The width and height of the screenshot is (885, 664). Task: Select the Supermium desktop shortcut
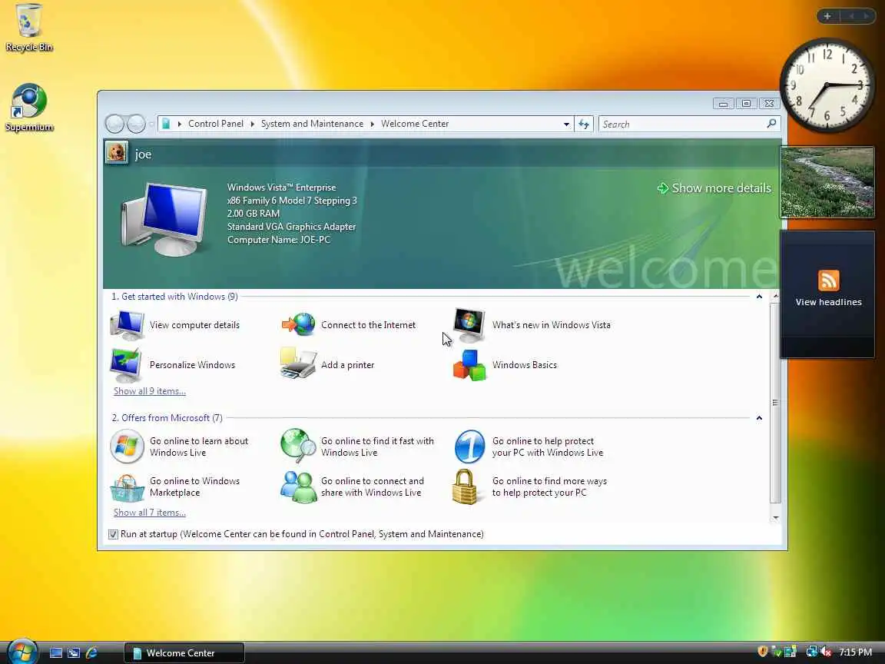pos(28,108)
